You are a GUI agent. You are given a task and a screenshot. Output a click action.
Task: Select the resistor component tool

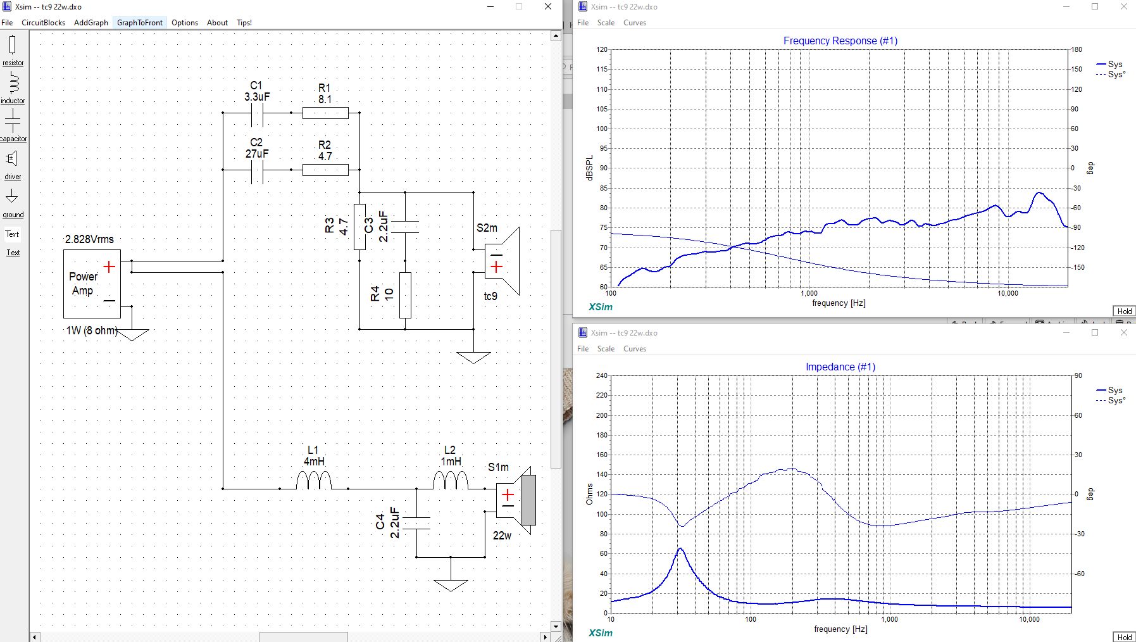coord(12,50)
